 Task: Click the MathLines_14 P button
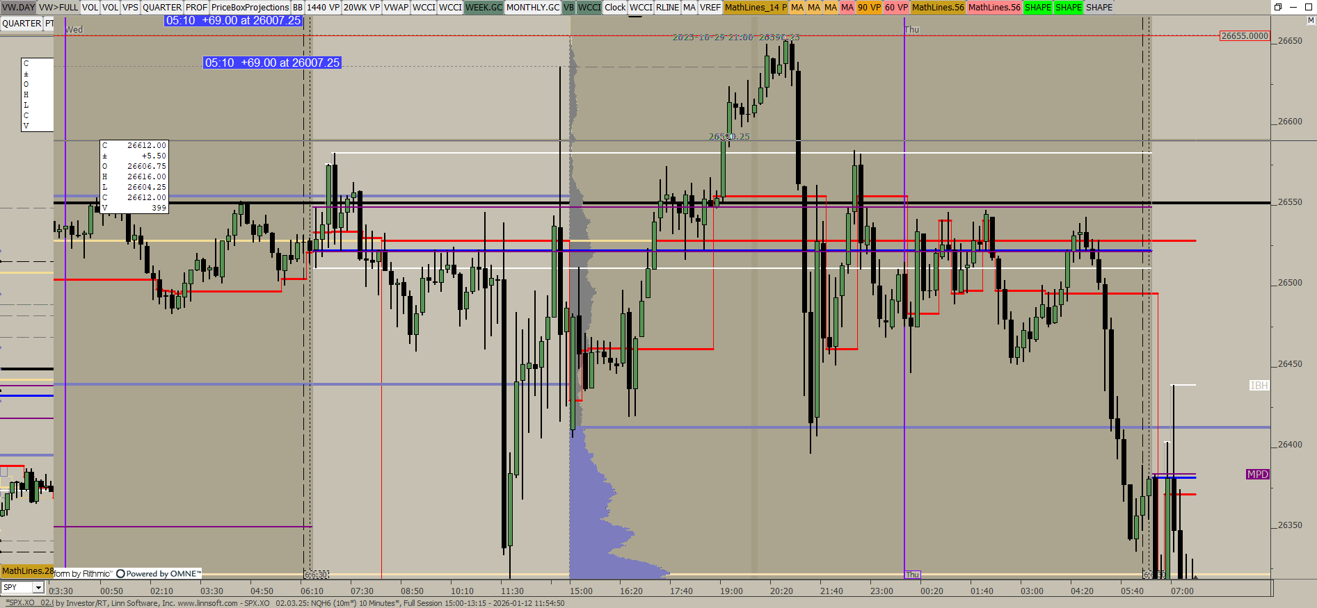pyautogui.click(x=756, y=8)
